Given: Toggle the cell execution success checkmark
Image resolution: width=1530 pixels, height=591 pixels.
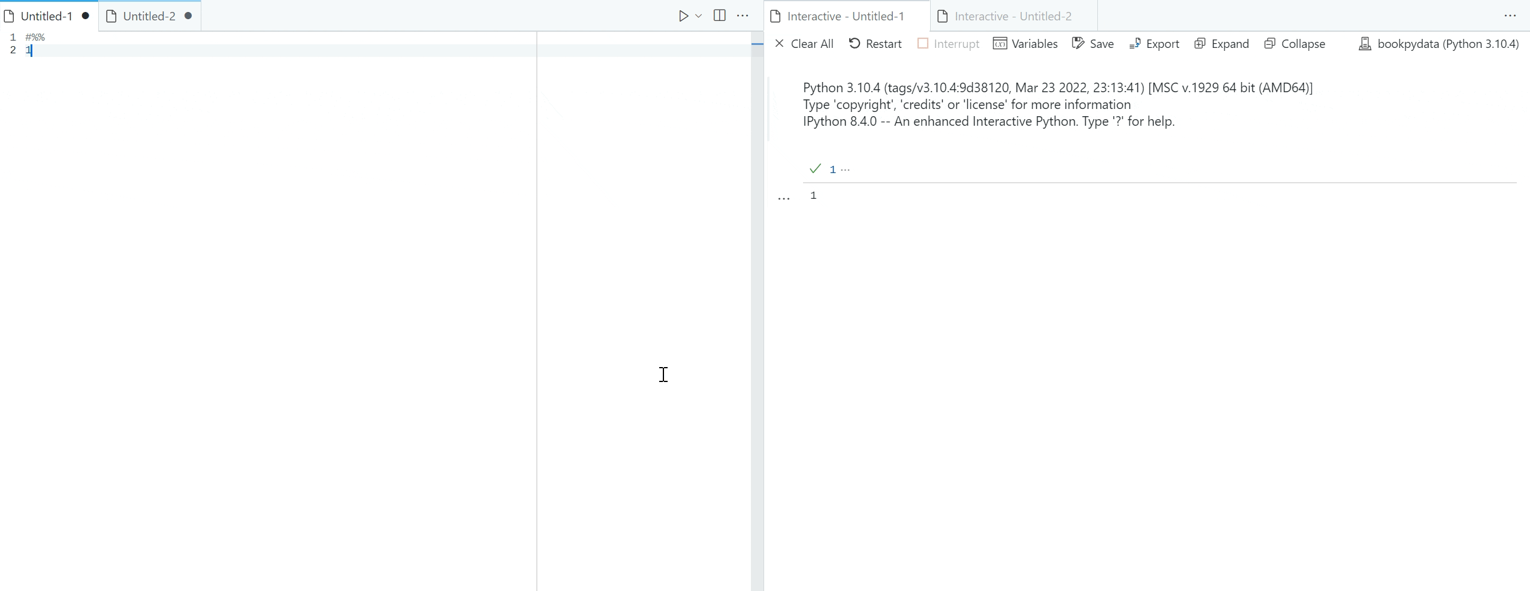Looking at the screenshot, I should click(814, 168).
